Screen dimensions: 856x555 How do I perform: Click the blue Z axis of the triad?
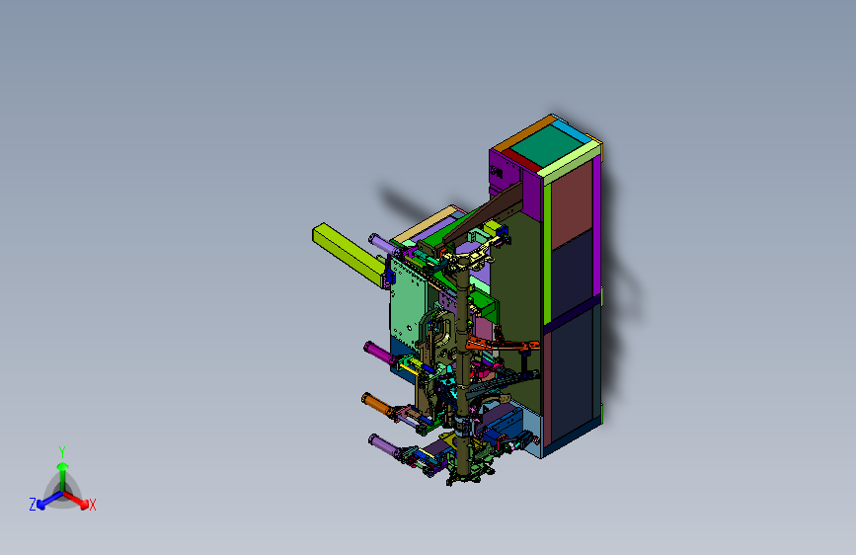click(49, 500)
